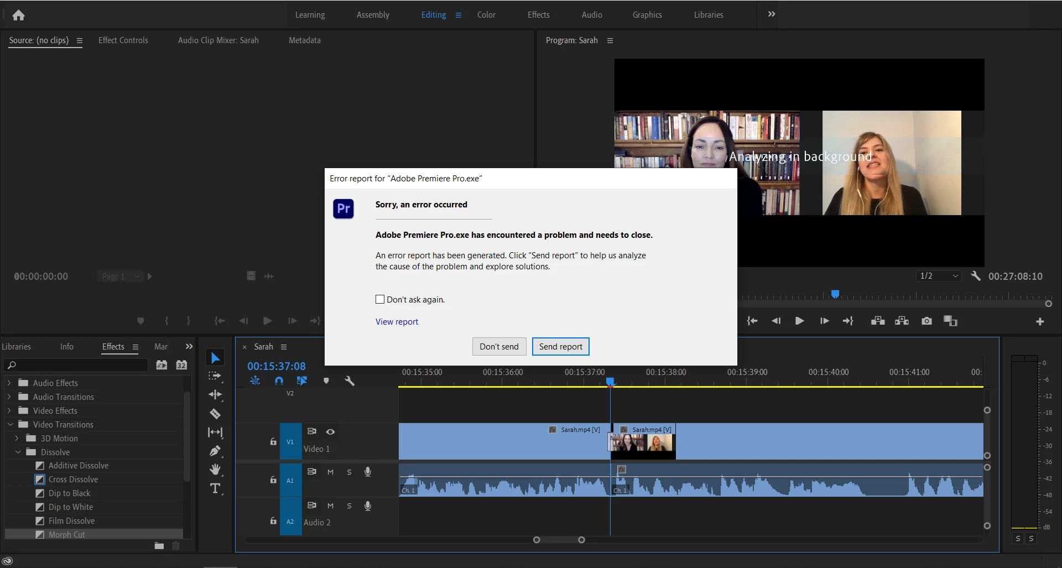Filter Effects by accelerated effects
This screenshot has width=1062, height=568.
coord(162,364)
